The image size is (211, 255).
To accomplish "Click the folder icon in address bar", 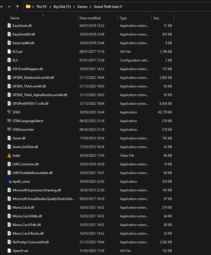I will pos(28,6).
